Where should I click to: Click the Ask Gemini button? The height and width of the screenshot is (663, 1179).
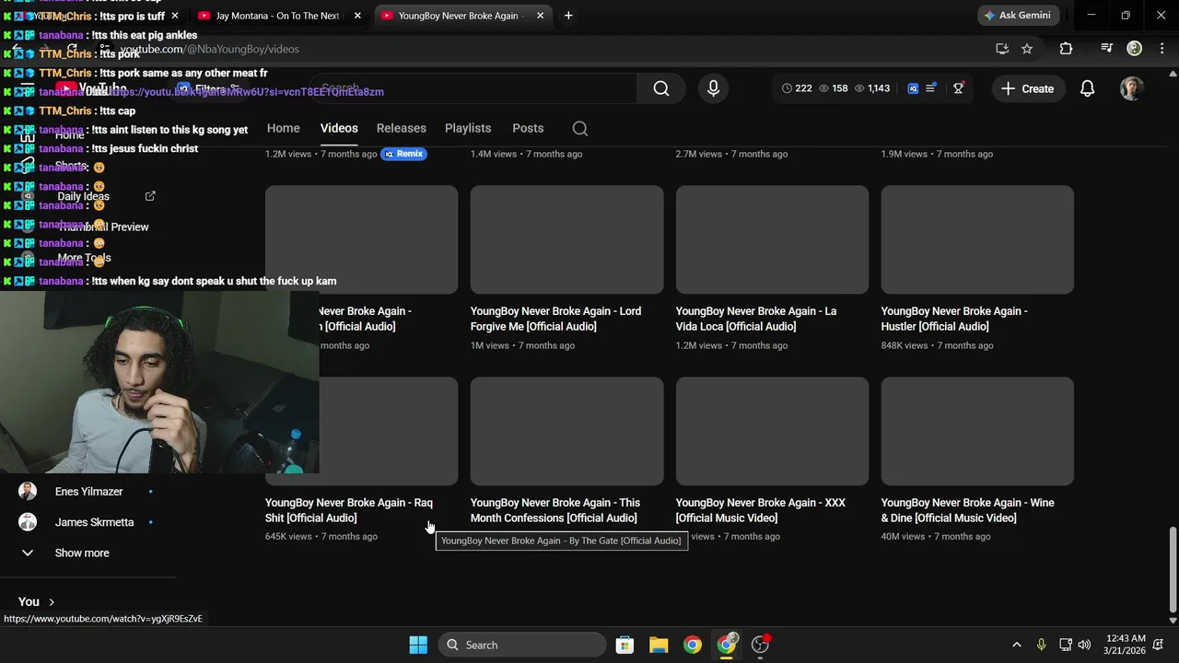(1017, 16)
